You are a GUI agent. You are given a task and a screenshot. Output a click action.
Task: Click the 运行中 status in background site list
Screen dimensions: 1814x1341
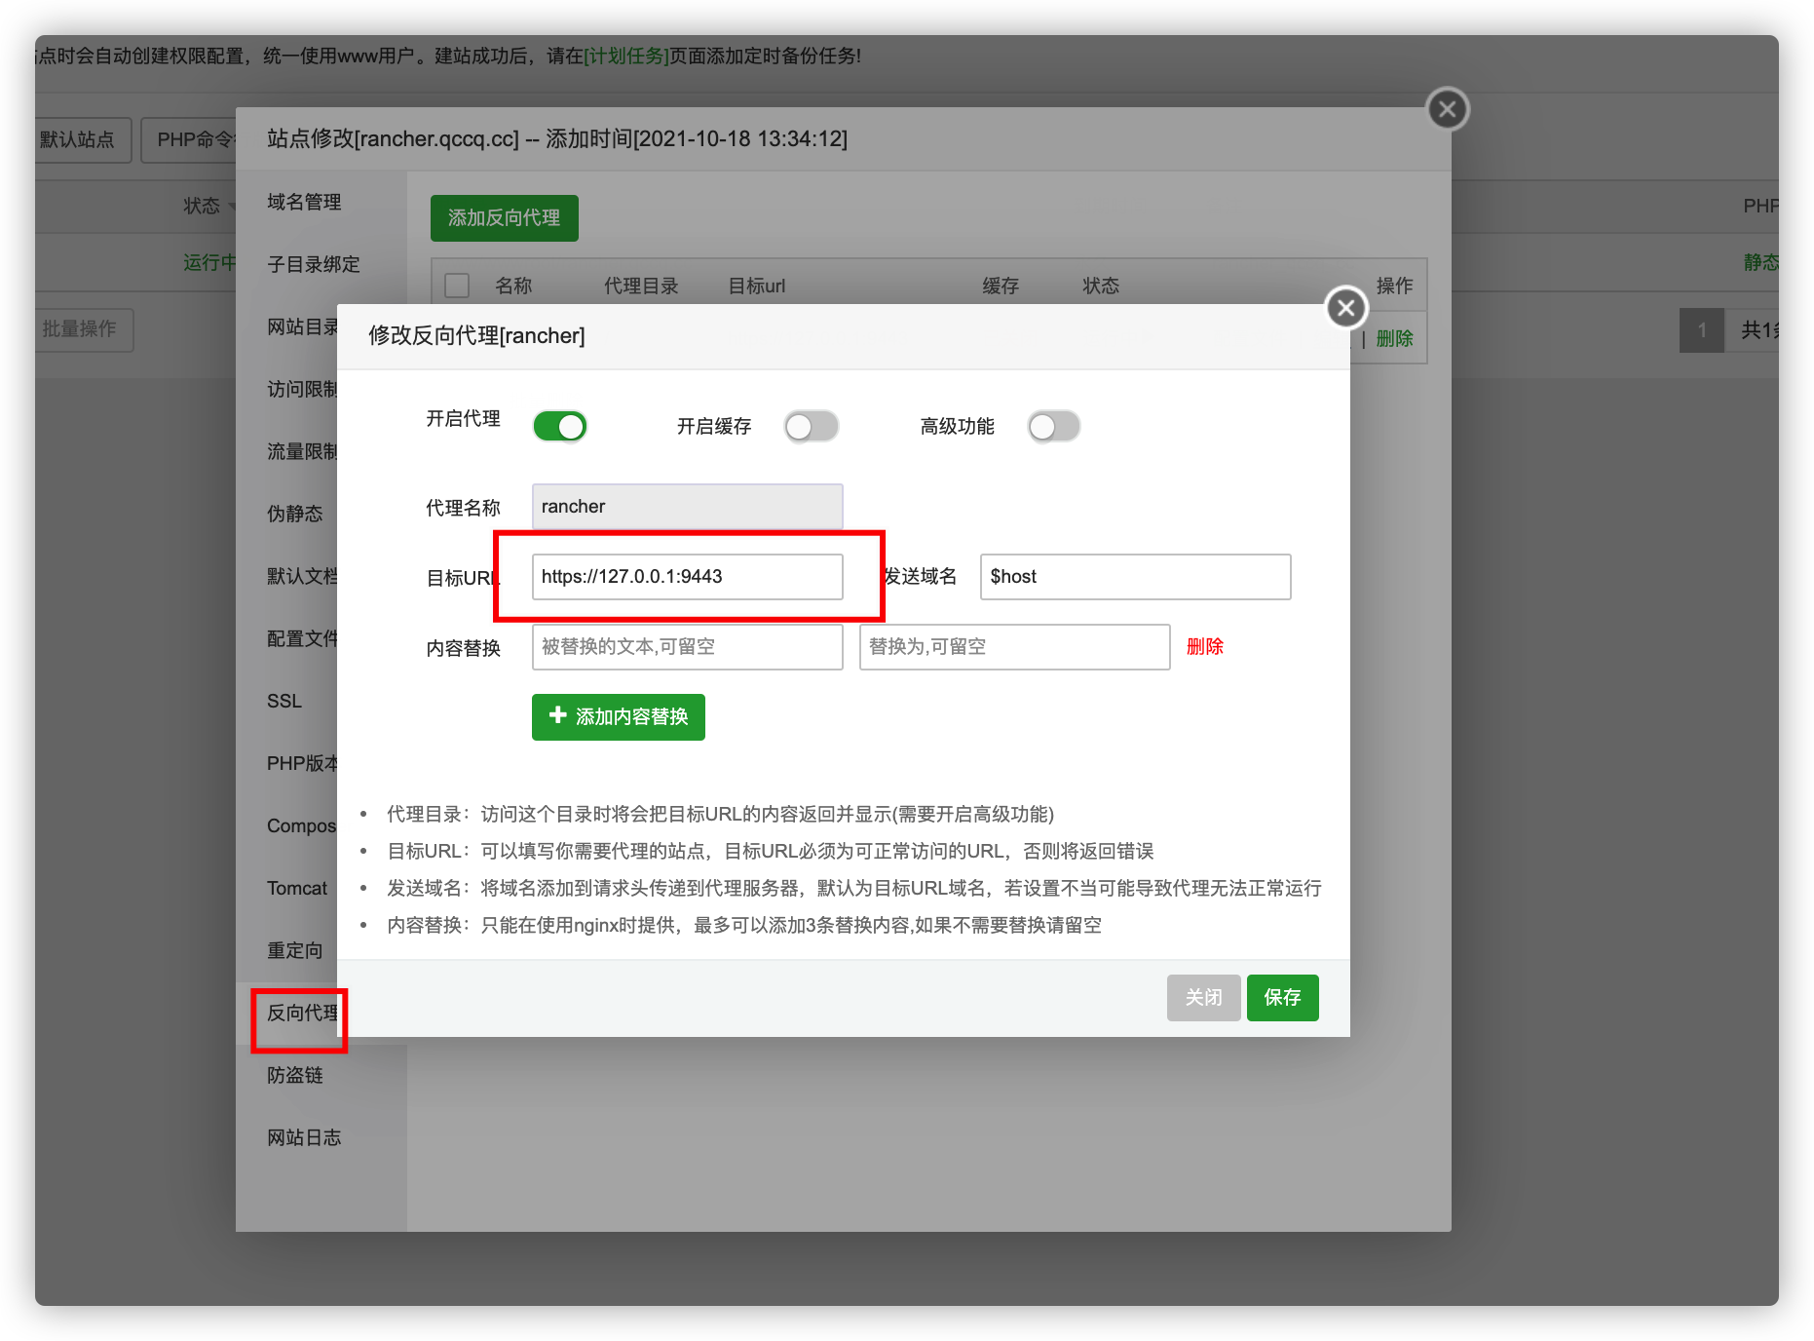pos(209,263)
